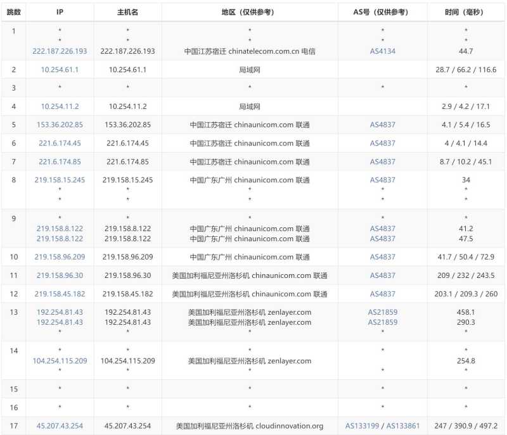Click IP 153.36.202.85 on hop 5

click(x=60, y=125)
